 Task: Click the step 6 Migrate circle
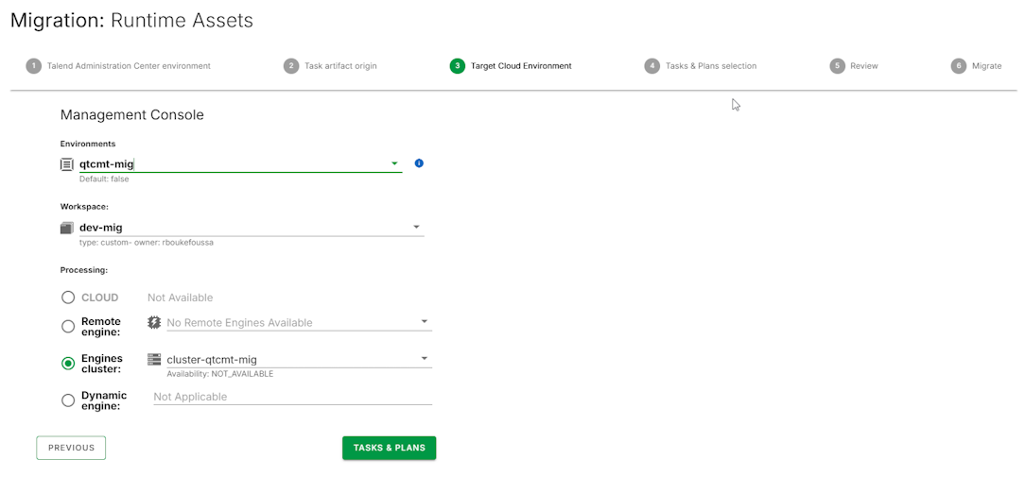959,66
